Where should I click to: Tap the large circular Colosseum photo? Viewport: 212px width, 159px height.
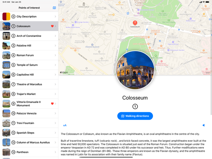[135, 70]
